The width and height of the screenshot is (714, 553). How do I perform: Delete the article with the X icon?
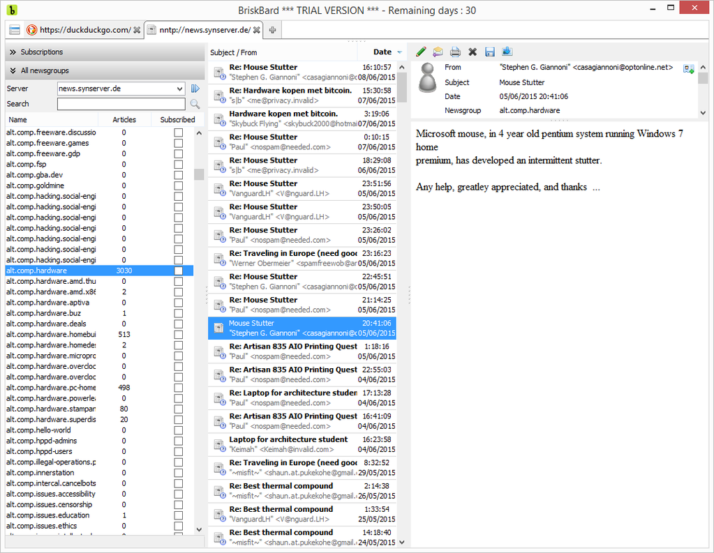[x=473, y=52]
